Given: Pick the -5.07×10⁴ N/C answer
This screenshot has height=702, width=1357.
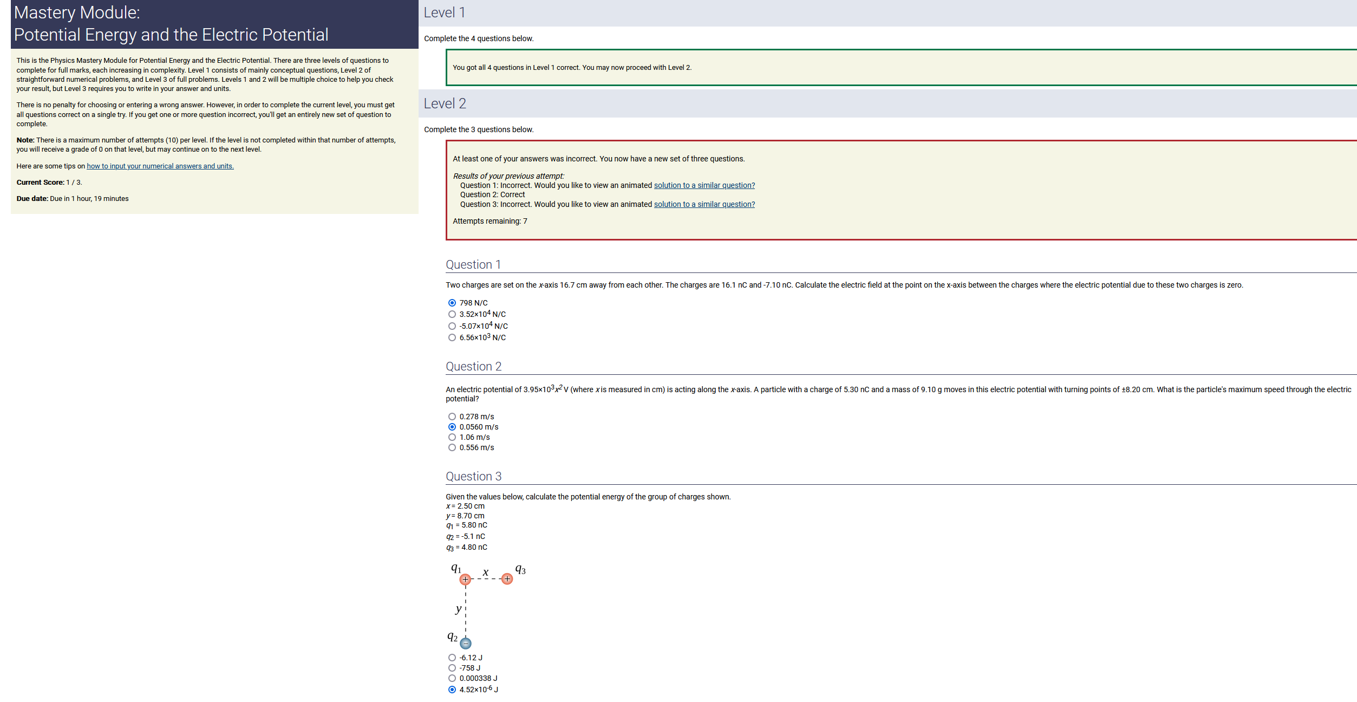Looking at the screenshot, I should tap(452, 326).
